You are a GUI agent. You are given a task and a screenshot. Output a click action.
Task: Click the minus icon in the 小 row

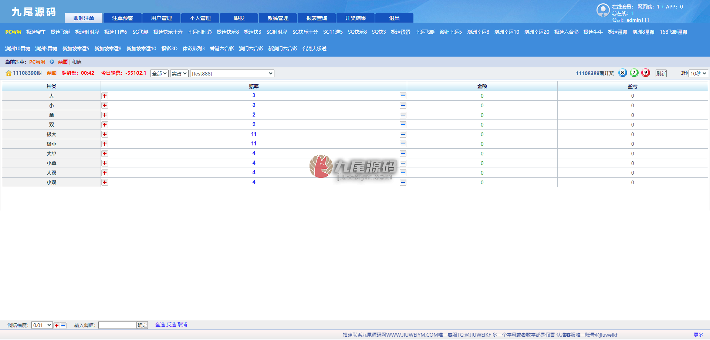pos(403,105)
